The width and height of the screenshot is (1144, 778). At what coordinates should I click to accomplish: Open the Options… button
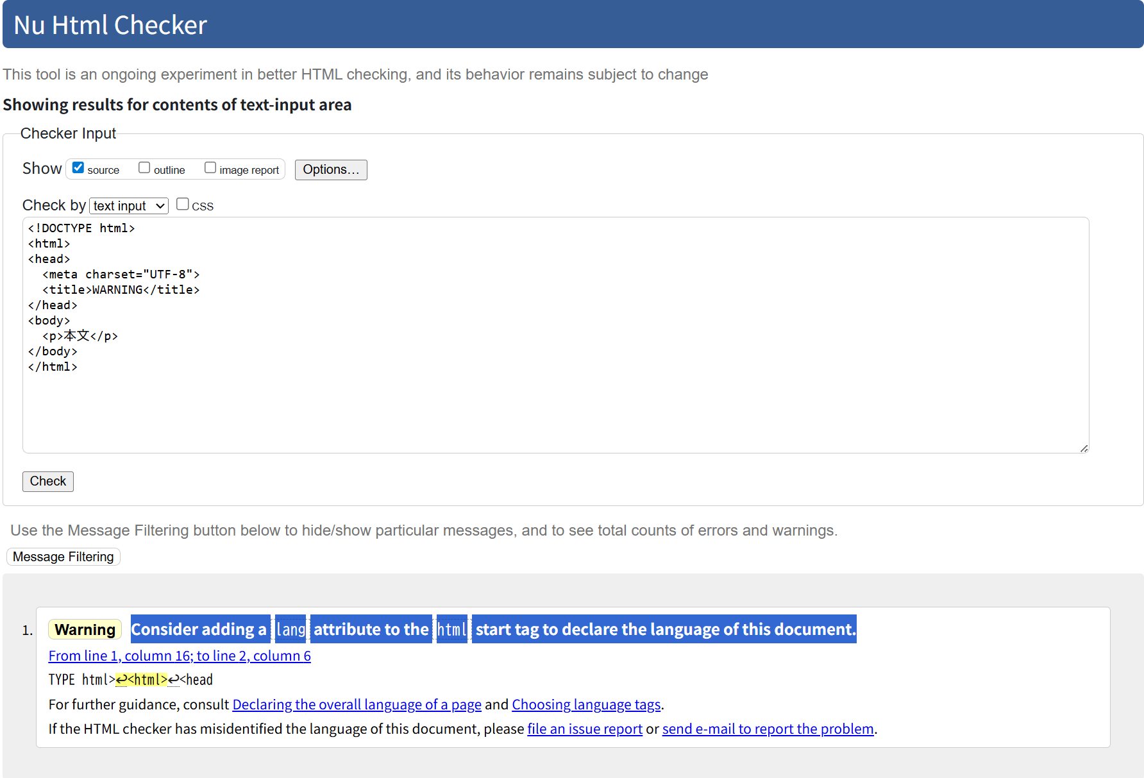tap(331, 170)
